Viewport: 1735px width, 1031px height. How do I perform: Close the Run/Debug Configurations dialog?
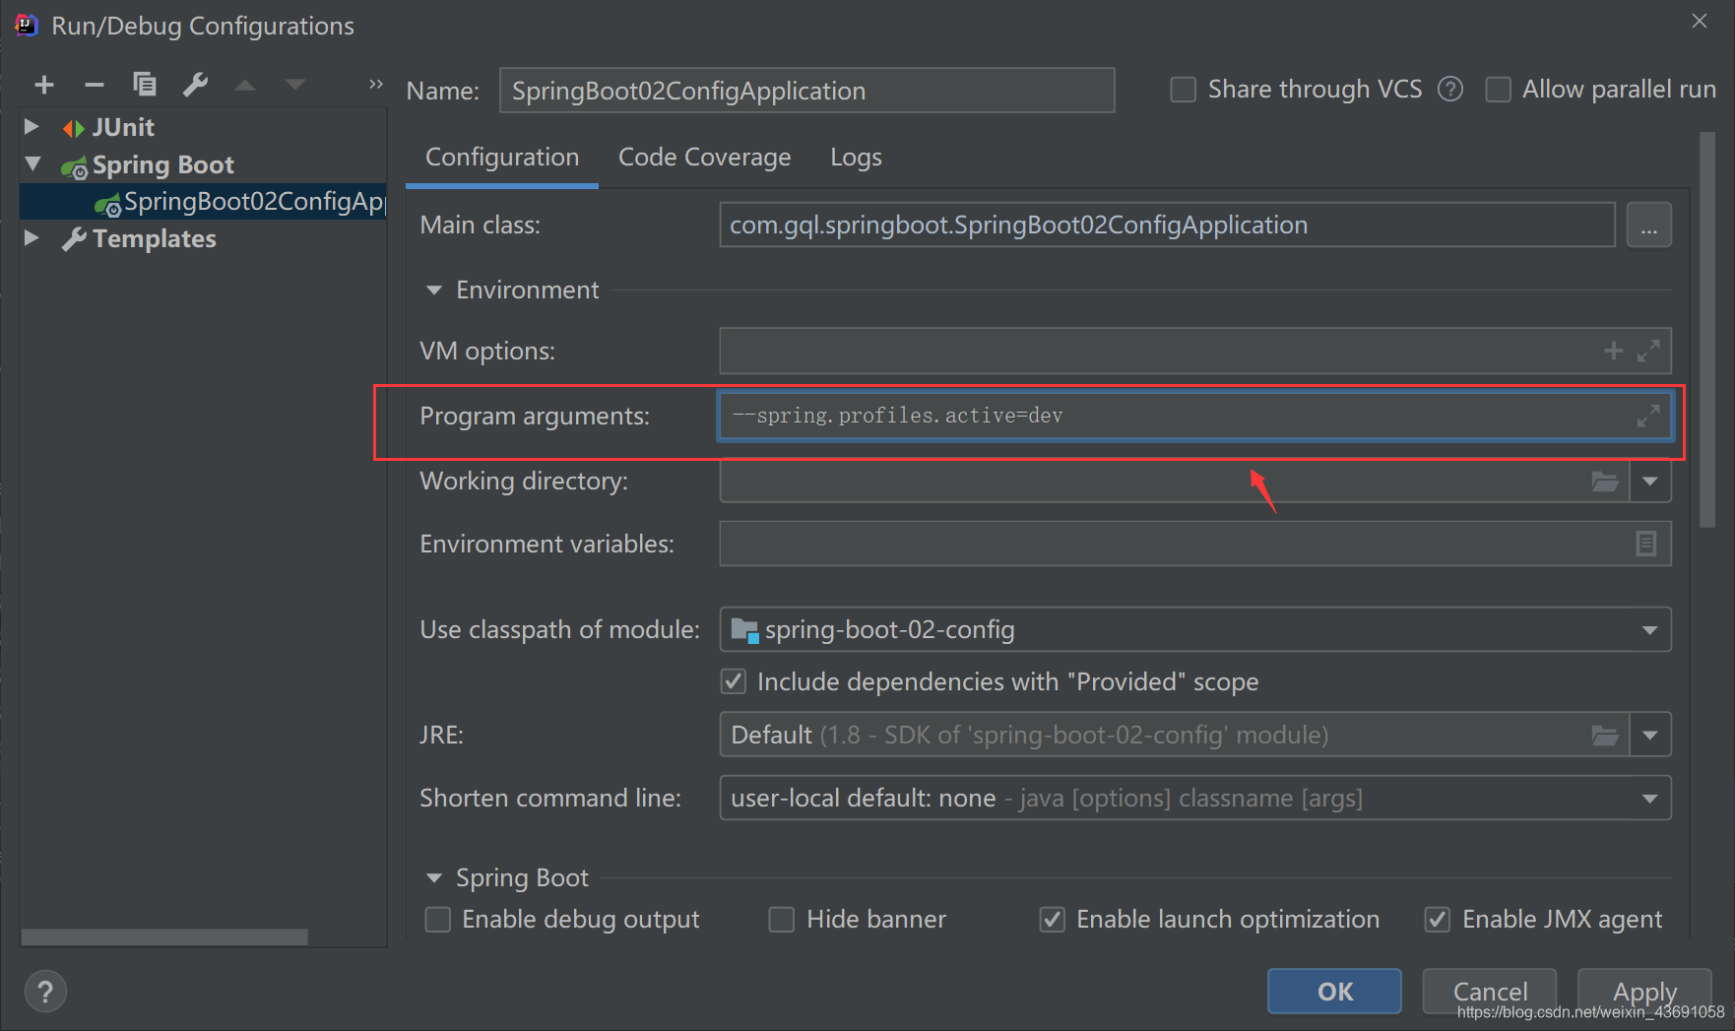pos(1700,21)
